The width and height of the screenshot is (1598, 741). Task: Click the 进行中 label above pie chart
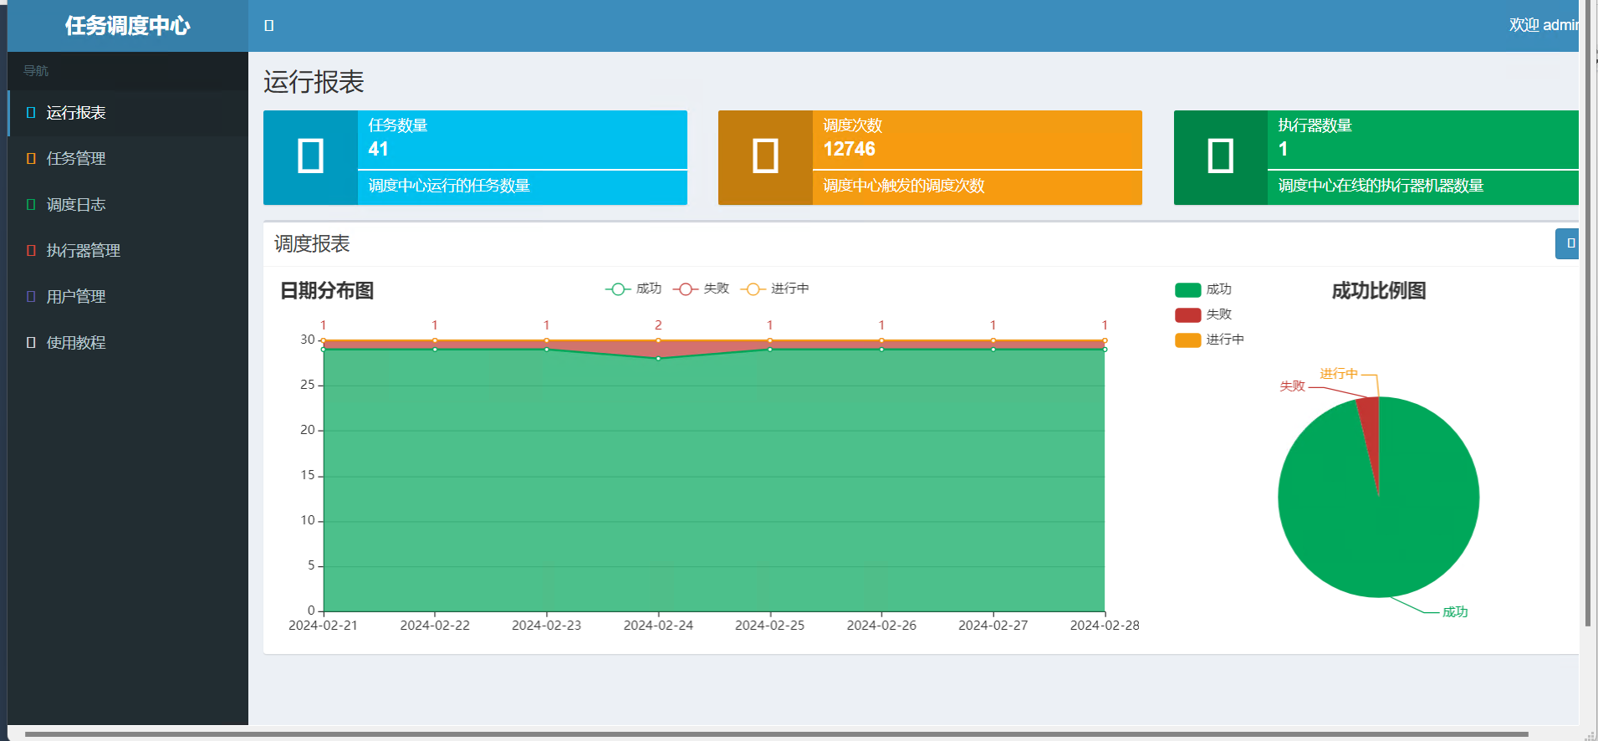tap(1339, 374)
